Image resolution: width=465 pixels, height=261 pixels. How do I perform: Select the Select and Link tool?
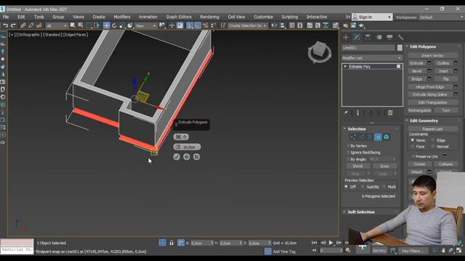click(23, 26)
